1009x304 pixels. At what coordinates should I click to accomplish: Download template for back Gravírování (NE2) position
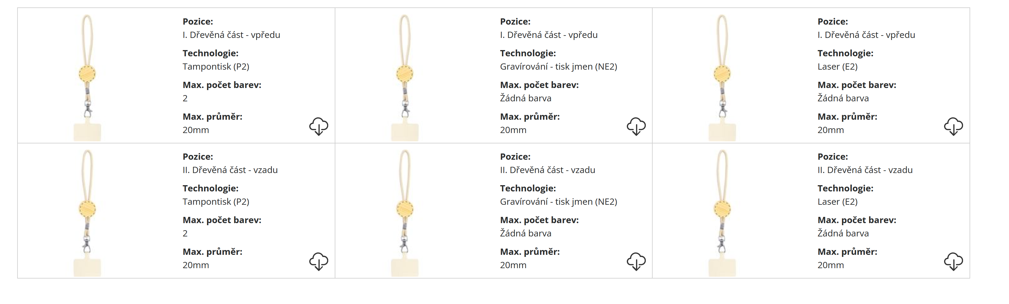tap(636, 261)
